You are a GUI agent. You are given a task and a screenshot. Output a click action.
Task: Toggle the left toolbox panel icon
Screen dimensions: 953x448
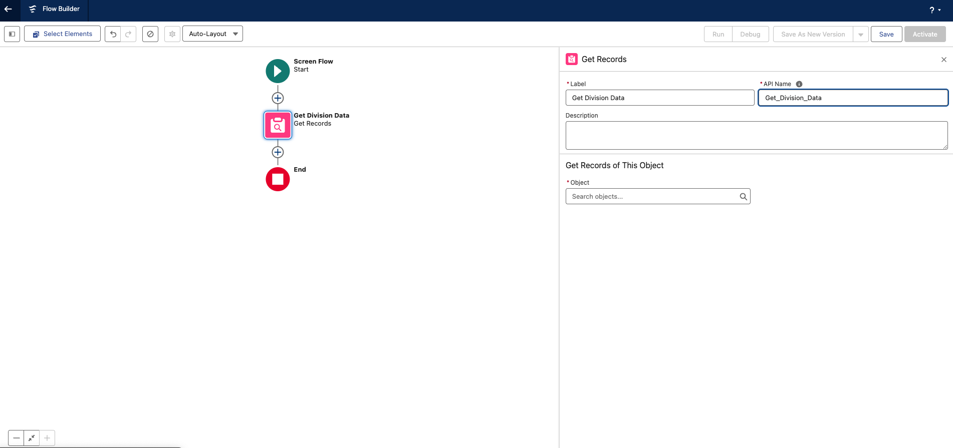[x=12, y=34]
